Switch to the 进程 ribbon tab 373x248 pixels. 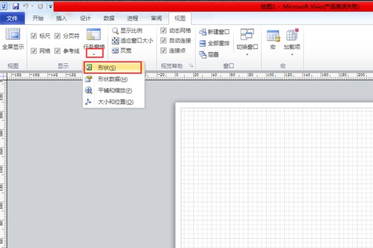(x=132, y=18)
